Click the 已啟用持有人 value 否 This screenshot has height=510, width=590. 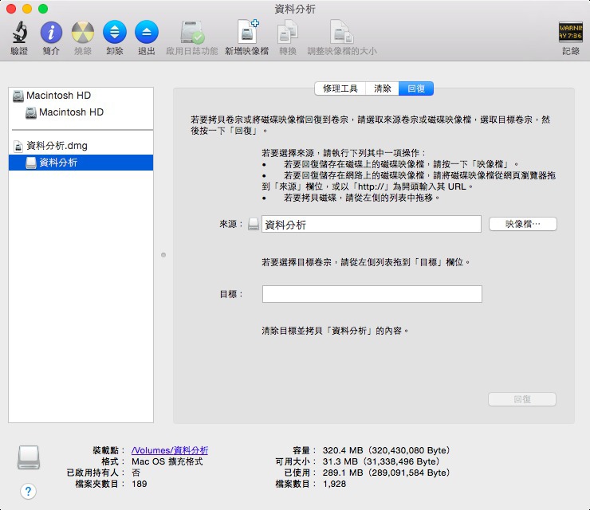(136, 473)
